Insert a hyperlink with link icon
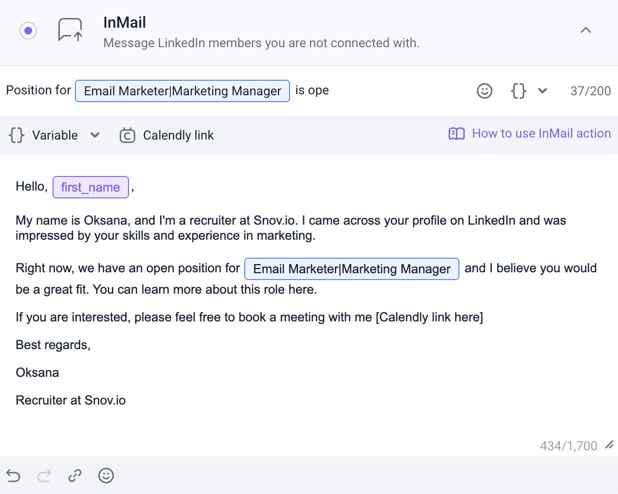 pos(75,476)
